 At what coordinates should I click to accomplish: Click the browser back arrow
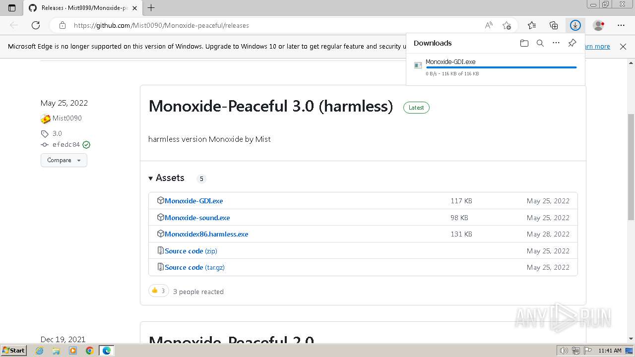[14, 25]
